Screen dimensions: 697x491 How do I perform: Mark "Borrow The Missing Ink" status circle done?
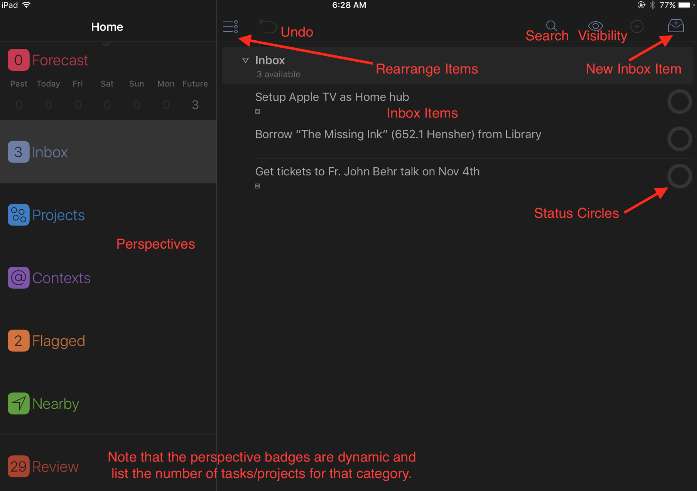tap(679, 139)
